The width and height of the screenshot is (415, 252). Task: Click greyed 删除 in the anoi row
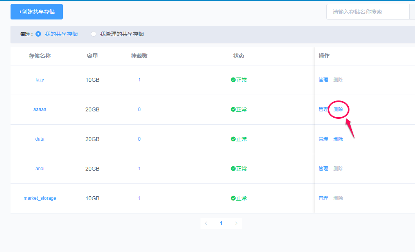(x=338, y=169)
